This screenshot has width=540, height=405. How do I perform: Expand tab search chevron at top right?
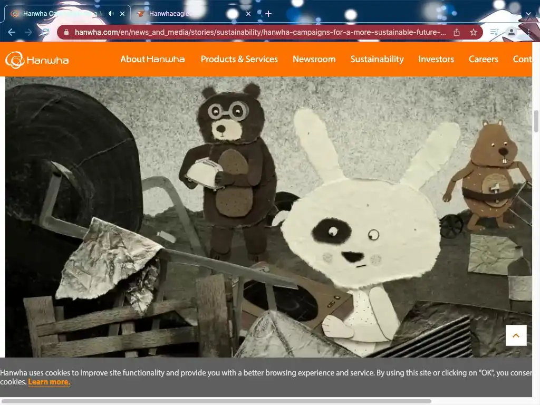click(x=528, y=14)
